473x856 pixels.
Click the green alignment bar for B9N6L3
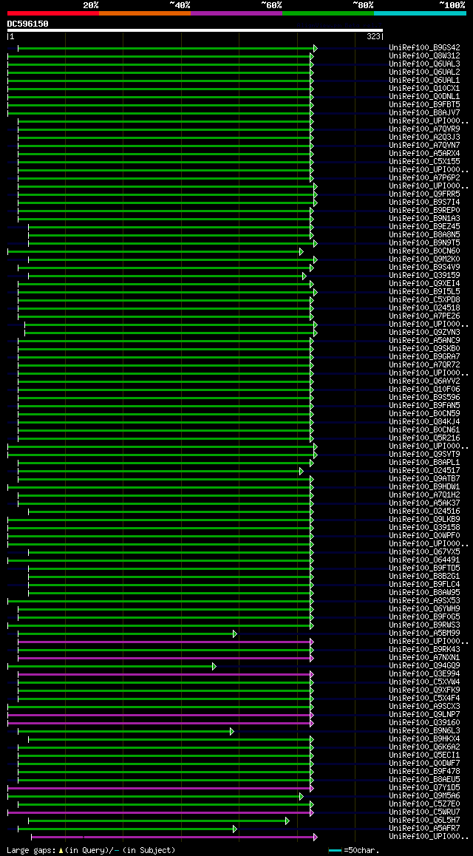[126, 732]
